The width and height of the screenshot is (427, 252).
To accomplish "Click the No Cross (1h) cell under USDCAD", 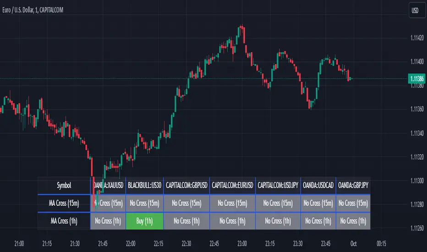I will (318, 221).
